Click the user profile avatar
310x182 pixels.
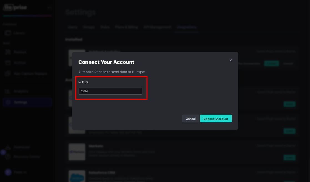pos(8,172)
